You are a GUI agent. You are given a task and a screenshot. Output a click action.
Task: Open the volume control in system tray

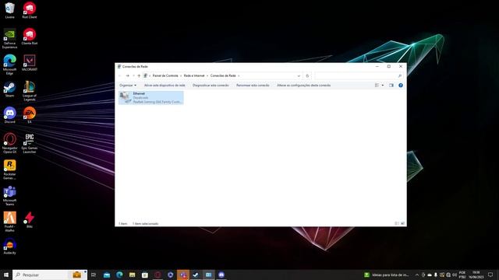click(x=455, y=275)
